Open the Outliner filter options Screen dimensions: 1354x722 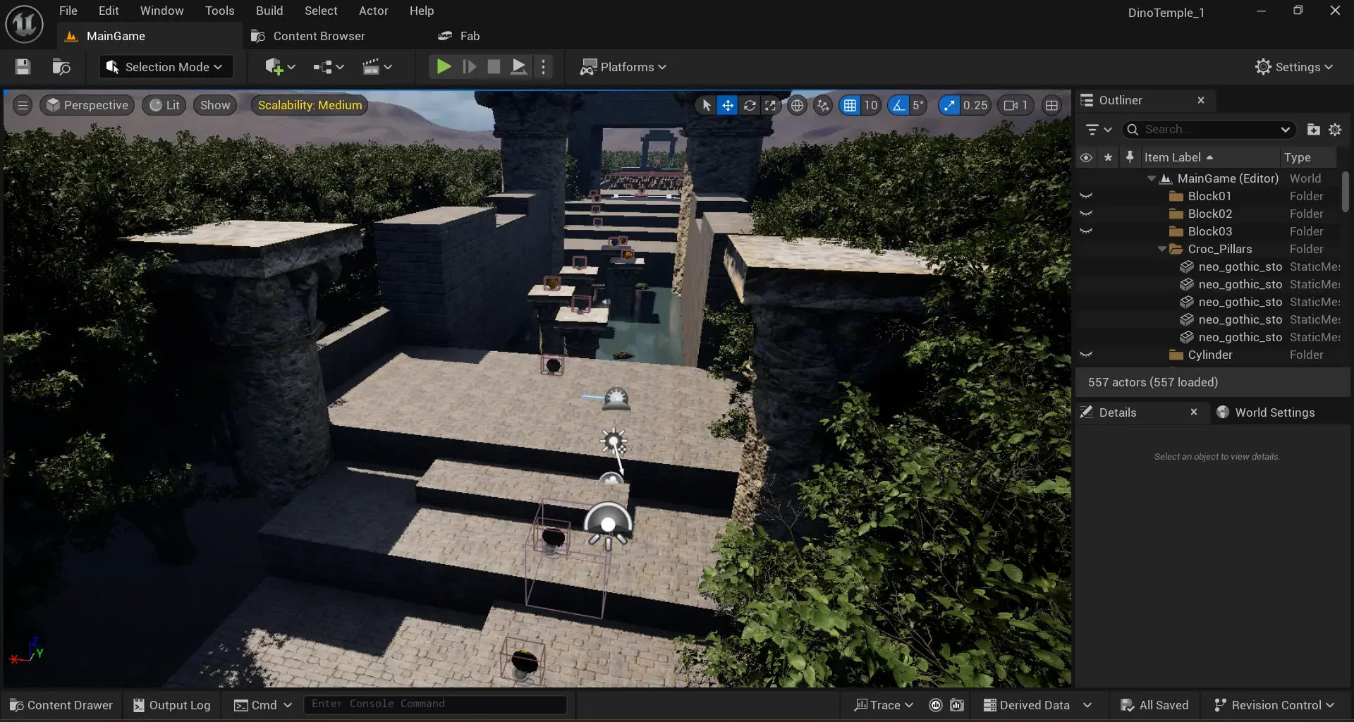1098,130
